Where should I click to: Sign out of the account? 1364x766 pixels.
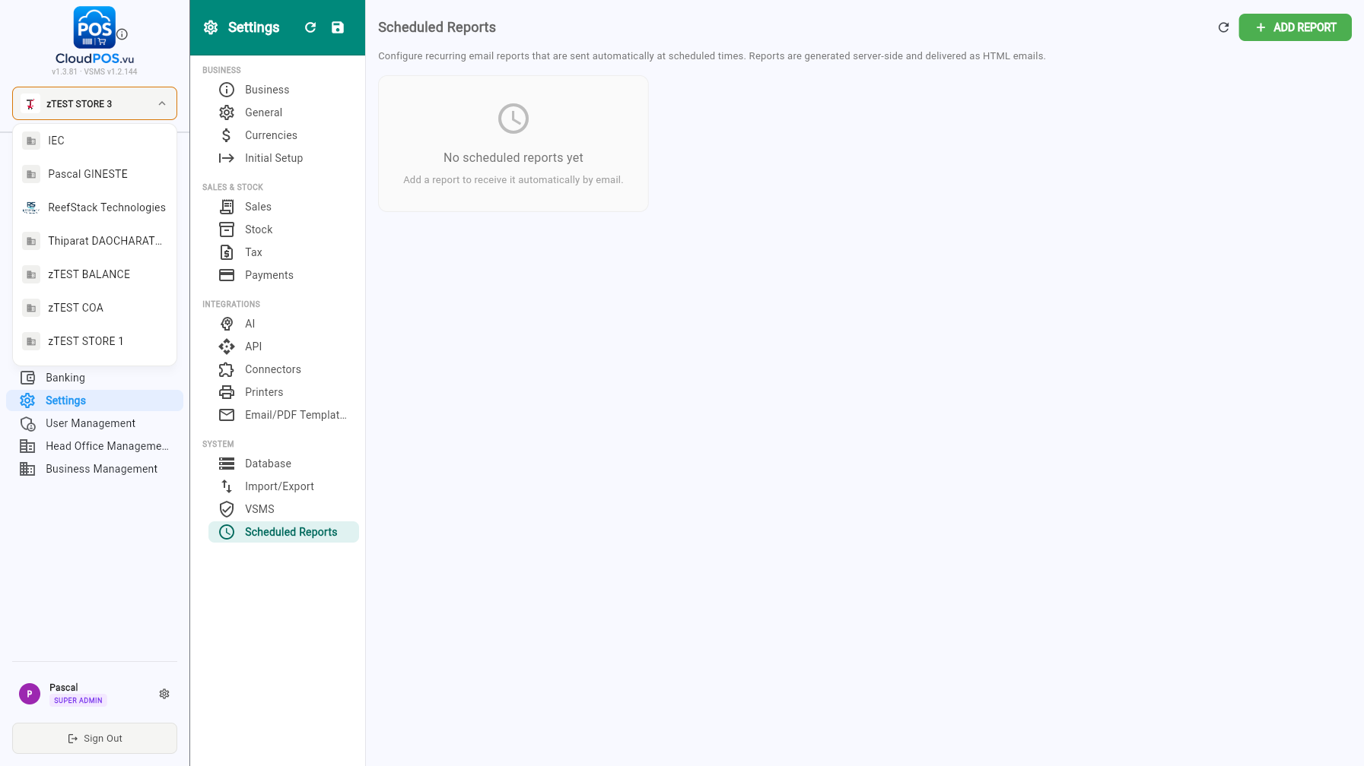click(x=94, y=739)
